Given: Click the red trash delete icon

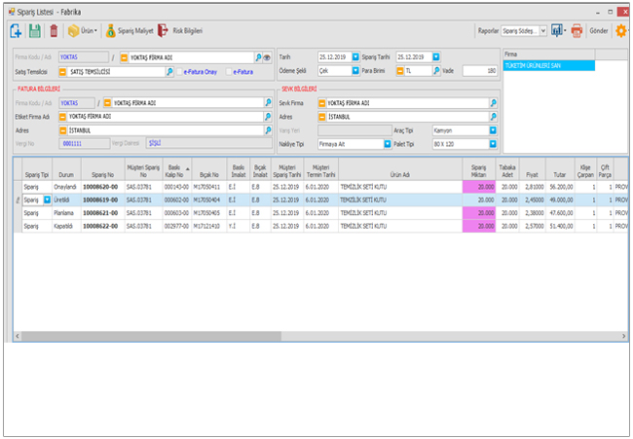Looking at the screenshot, I should 54,31.
